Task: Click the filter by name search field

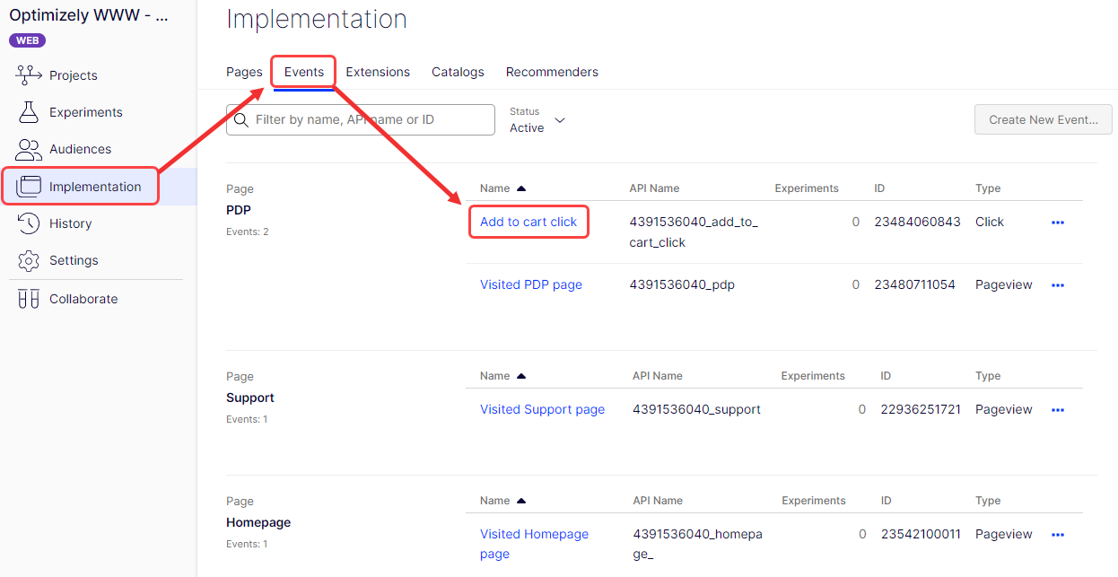Action: 368,119
